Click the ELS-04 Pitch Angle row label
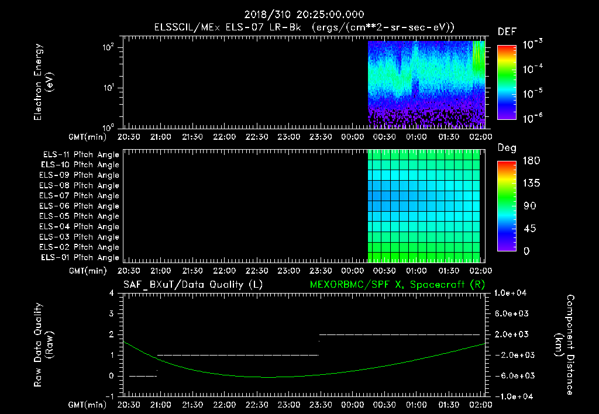The image size is (599, 414). [x=79, y=227]
